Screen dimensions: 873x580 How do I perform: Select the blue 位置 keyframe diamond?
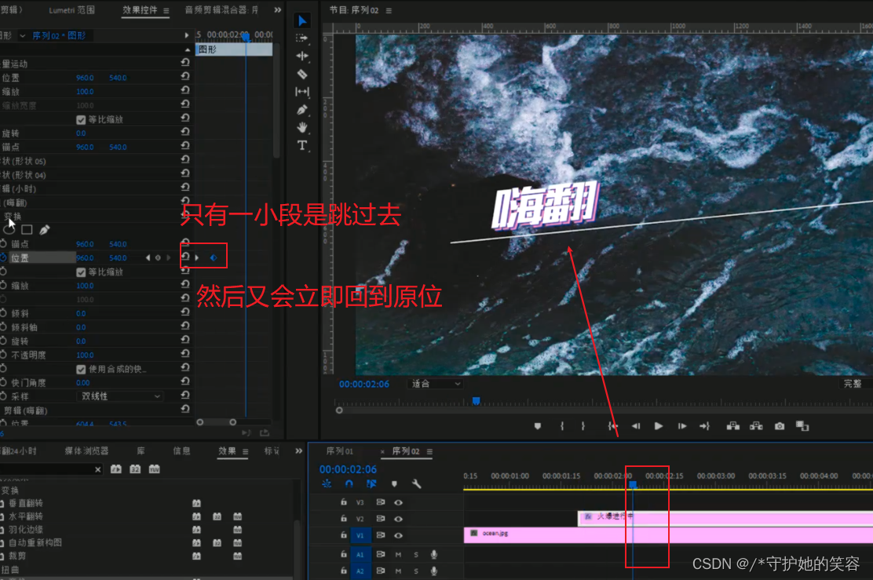coord(214,257)
